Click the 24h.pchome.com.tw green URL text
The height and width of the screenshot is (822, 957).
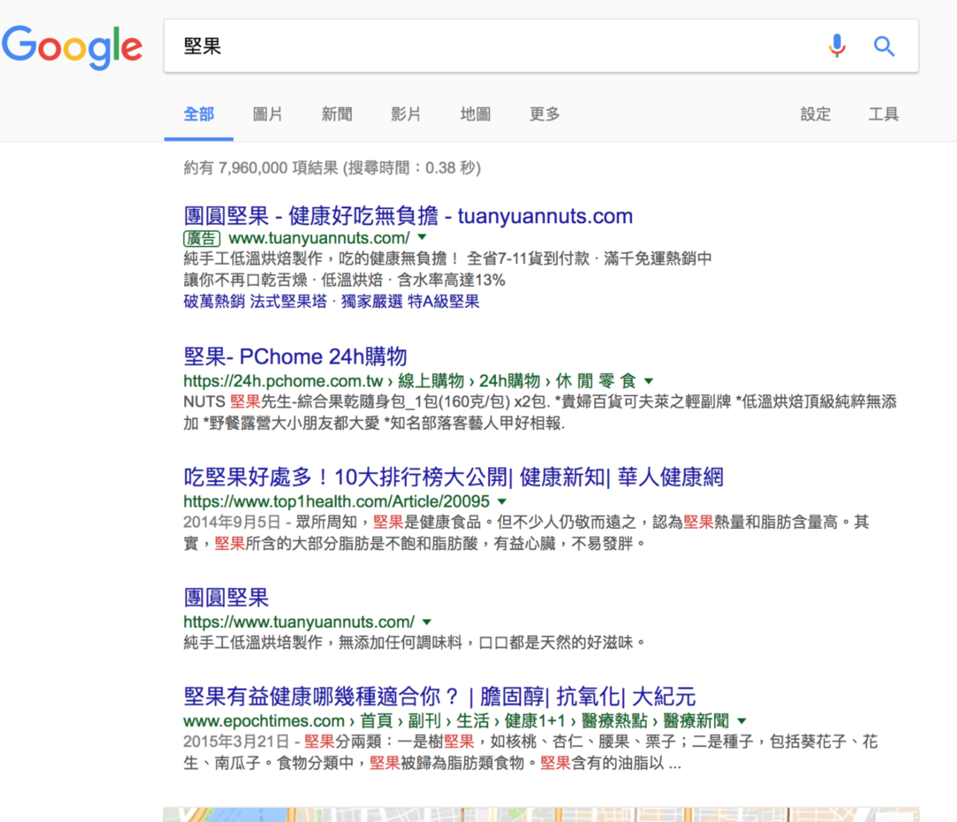(x=284, y=381)
